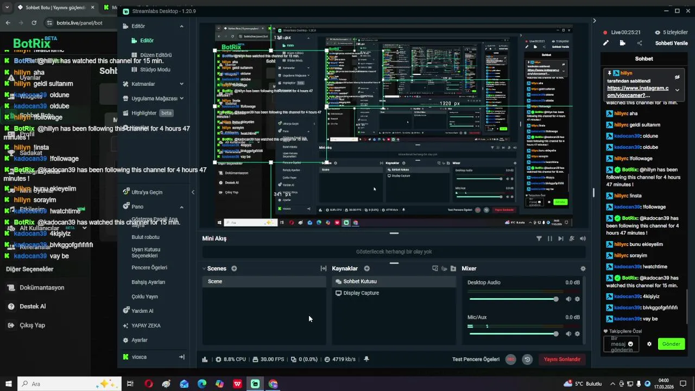This screenshot has width=695, height=391.
Task: Open Mic/Aux settings gear
Action: (x=577, y=334)
